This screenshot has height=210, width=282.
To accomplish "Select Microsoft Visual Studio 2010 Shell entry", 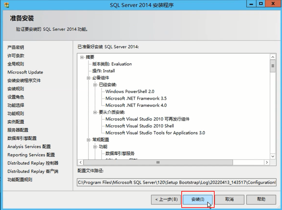I will tap(139, 126).
